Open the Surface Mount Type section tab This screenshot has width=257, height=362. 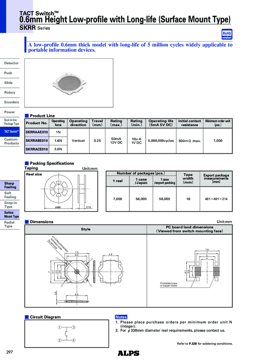(10, 215)
